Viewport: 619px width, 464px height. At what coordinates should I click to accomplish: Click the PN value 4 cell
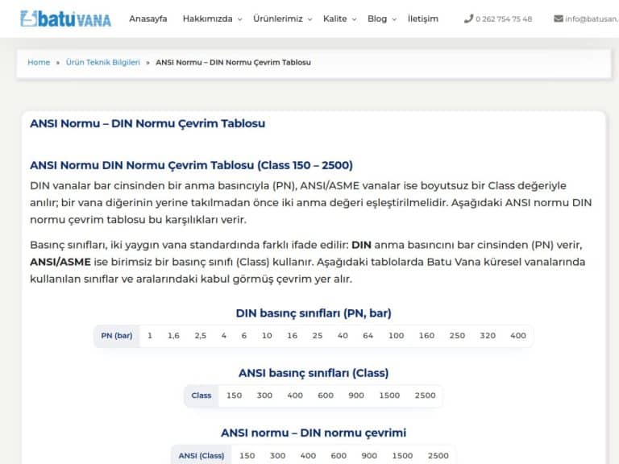224,336
